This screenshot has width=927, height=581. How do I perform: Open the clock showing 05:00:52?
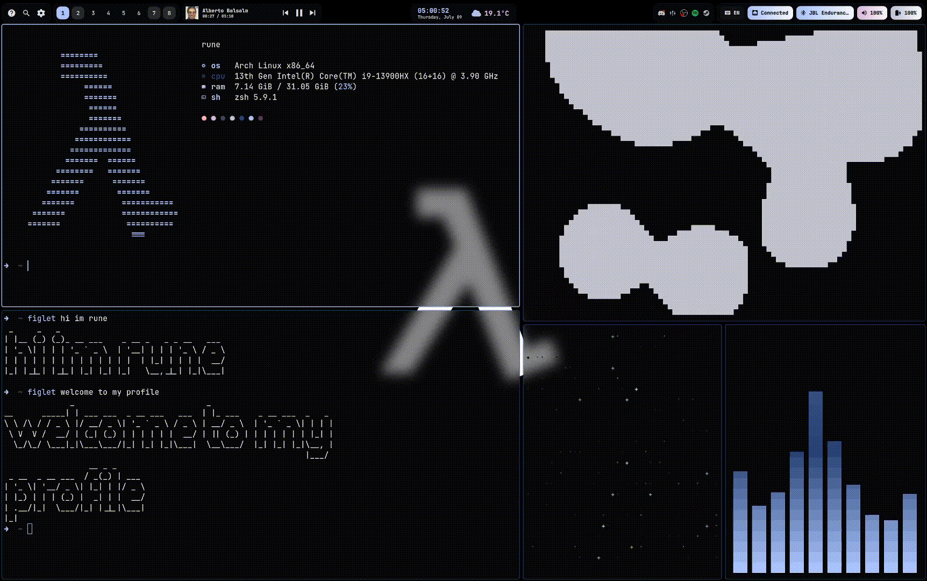(433, 10)
